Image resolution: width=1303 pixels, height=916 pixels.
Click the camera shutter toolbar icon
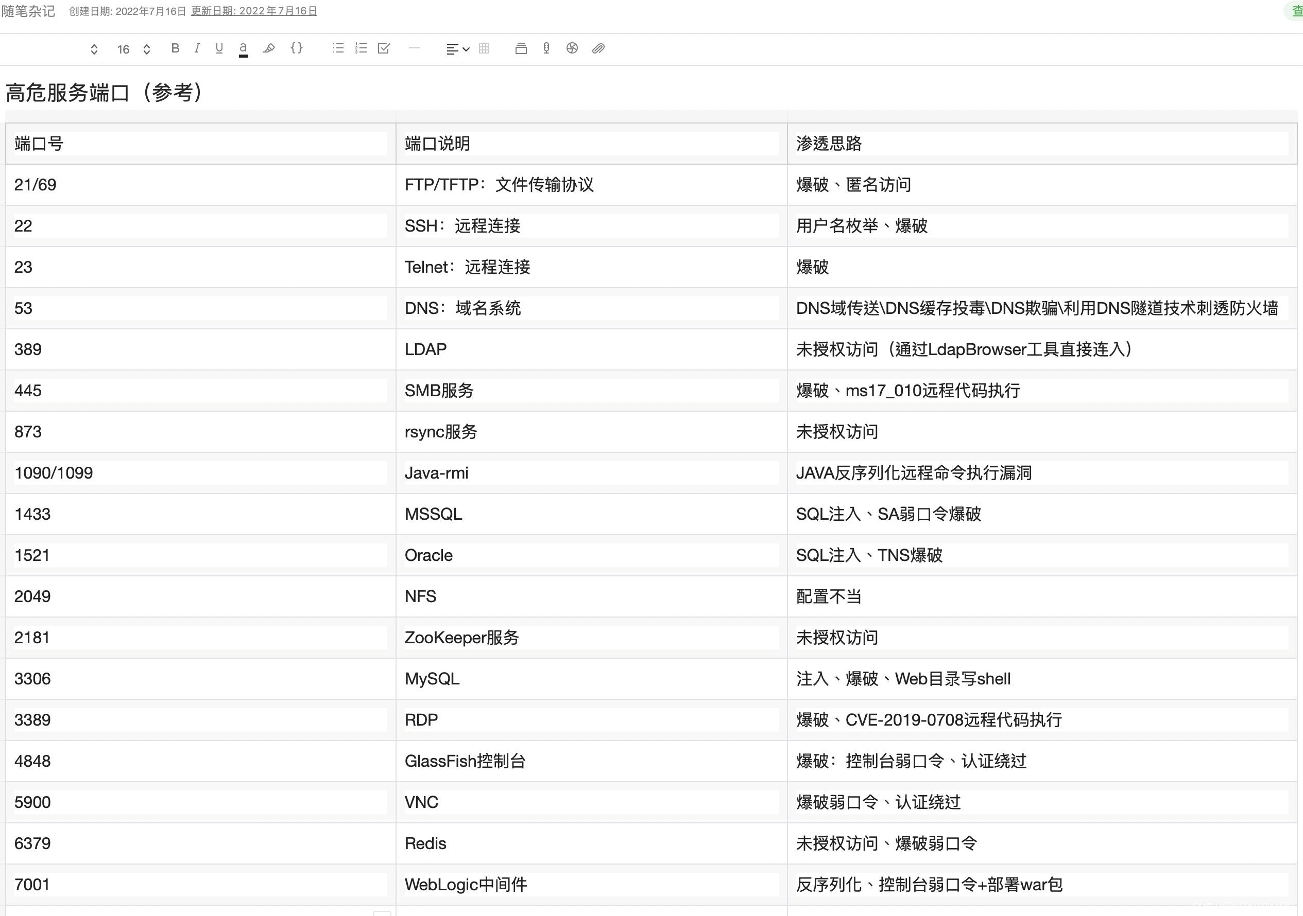[572, 48]
